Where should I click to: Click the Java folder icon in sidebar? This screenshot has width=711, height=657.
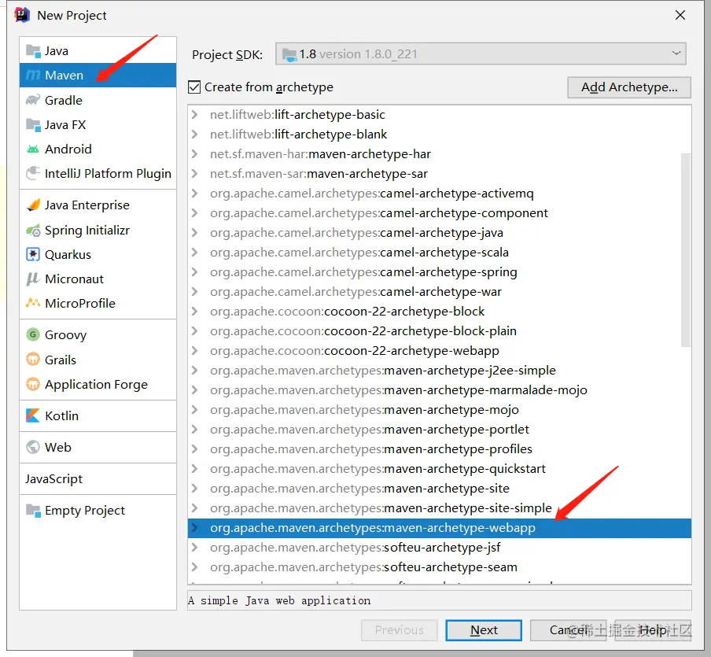click(33, 51)
